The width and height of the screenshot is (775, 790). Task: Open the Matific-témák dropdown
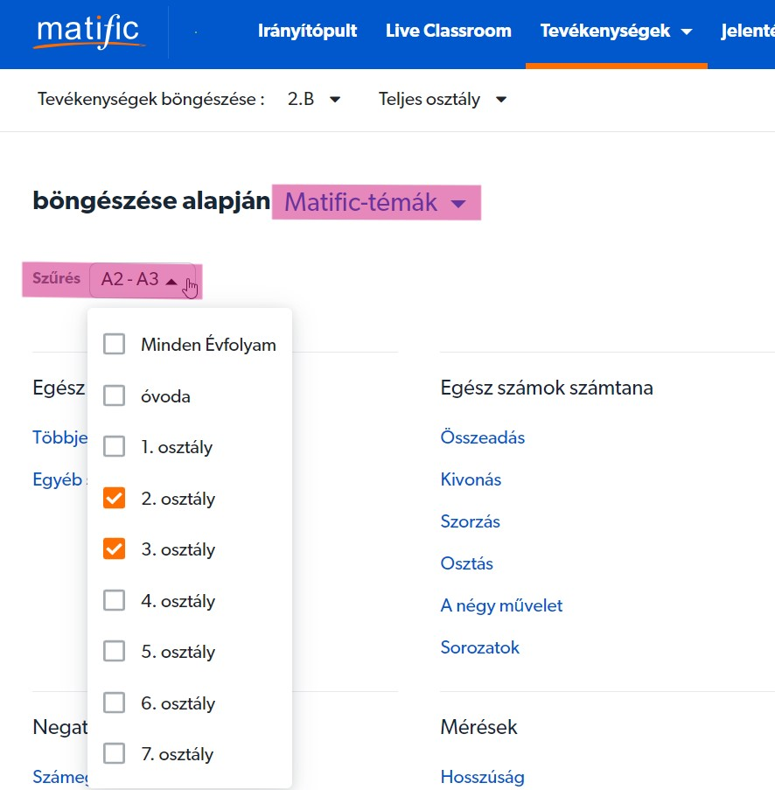point(376,203)
